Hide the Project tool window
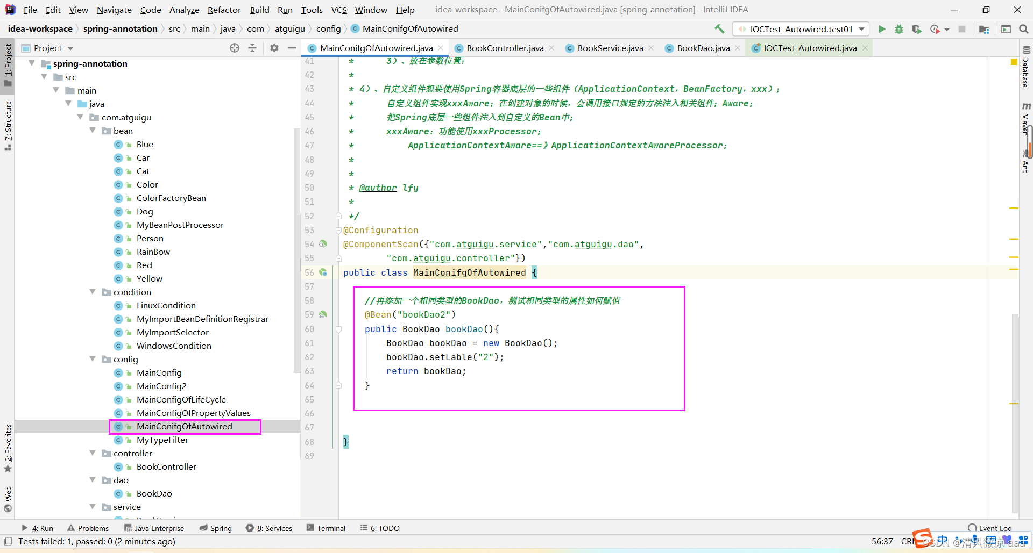 click(292, 48)
